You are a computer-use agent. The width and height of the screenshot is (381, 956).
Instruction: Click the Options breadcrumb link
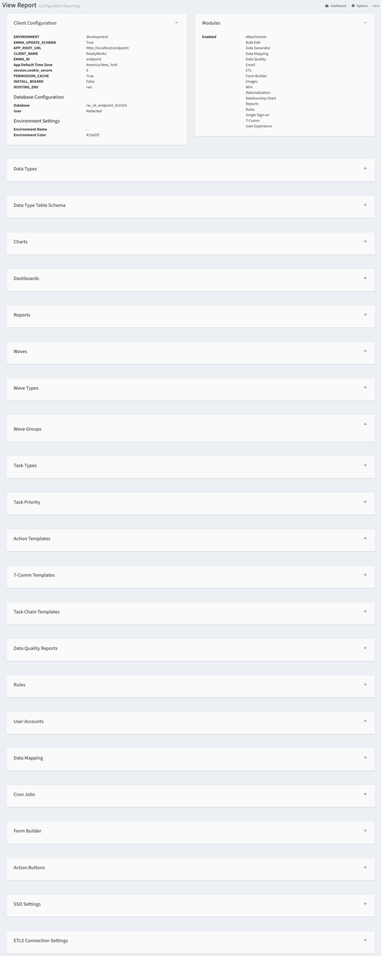pos(362,6)
